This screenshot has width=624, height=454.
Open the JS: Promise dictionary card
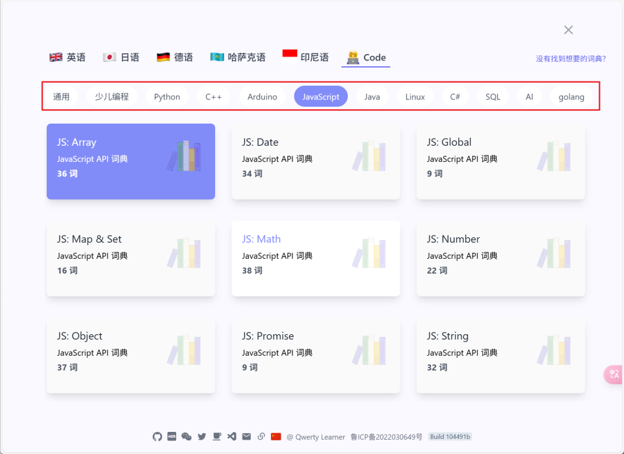[315, 355]
